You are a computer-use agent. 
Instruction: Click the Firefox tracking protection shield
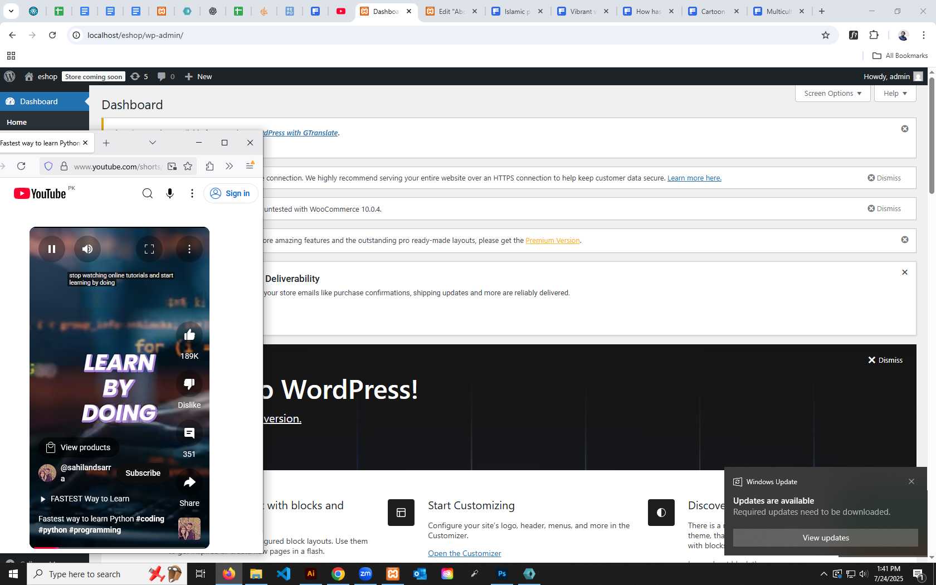[x=48, y=166]
